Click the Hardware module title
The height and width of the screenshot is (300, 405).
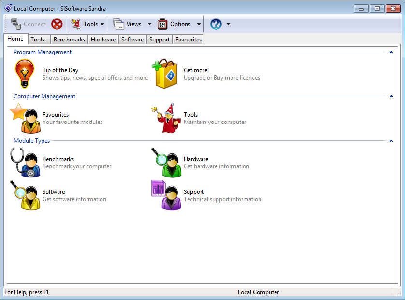(196, 159)
